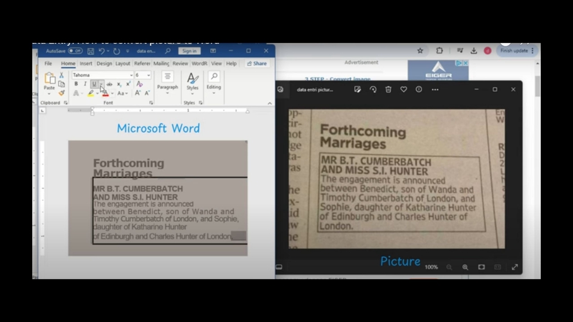Delete the picture with trash icon
Screen dimensions: 573x322
pyautogui.click(x=388, y=89)
